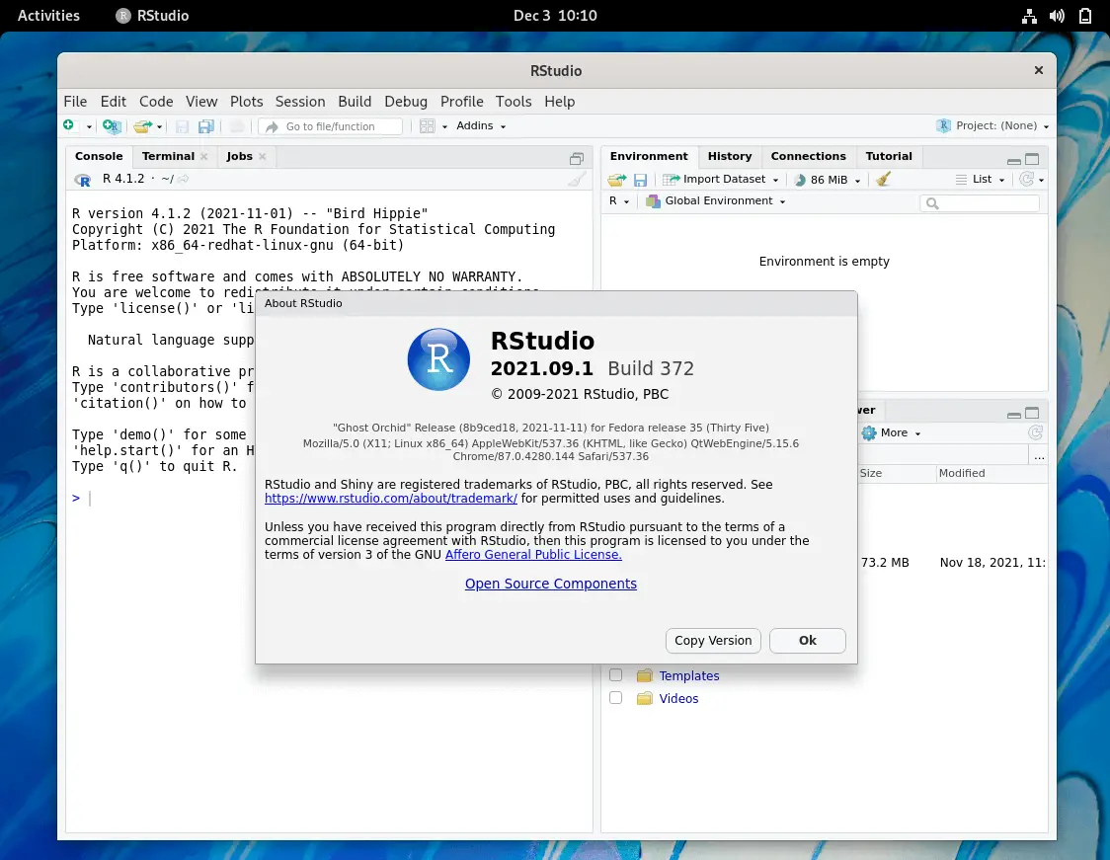Image resolution: width=1110 pixels, height=860 pixels.
Task: Maximize the console pane icon
Action: 577,158
